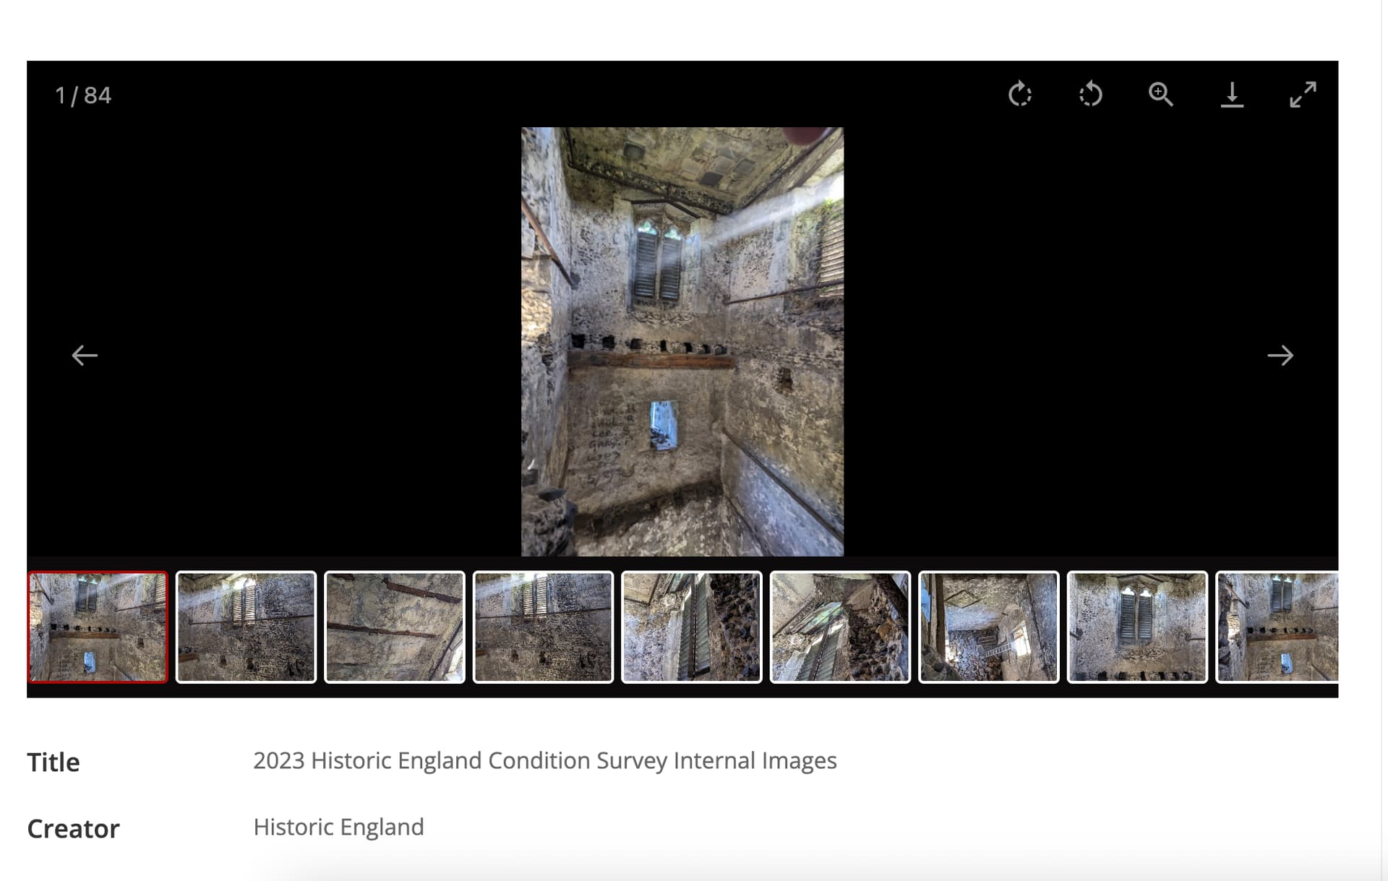This screenshot has height=881, width=1388.
Task: Select the fourth thumbnail in the strip
Action: pyautogui.click(x=543, y=627)
